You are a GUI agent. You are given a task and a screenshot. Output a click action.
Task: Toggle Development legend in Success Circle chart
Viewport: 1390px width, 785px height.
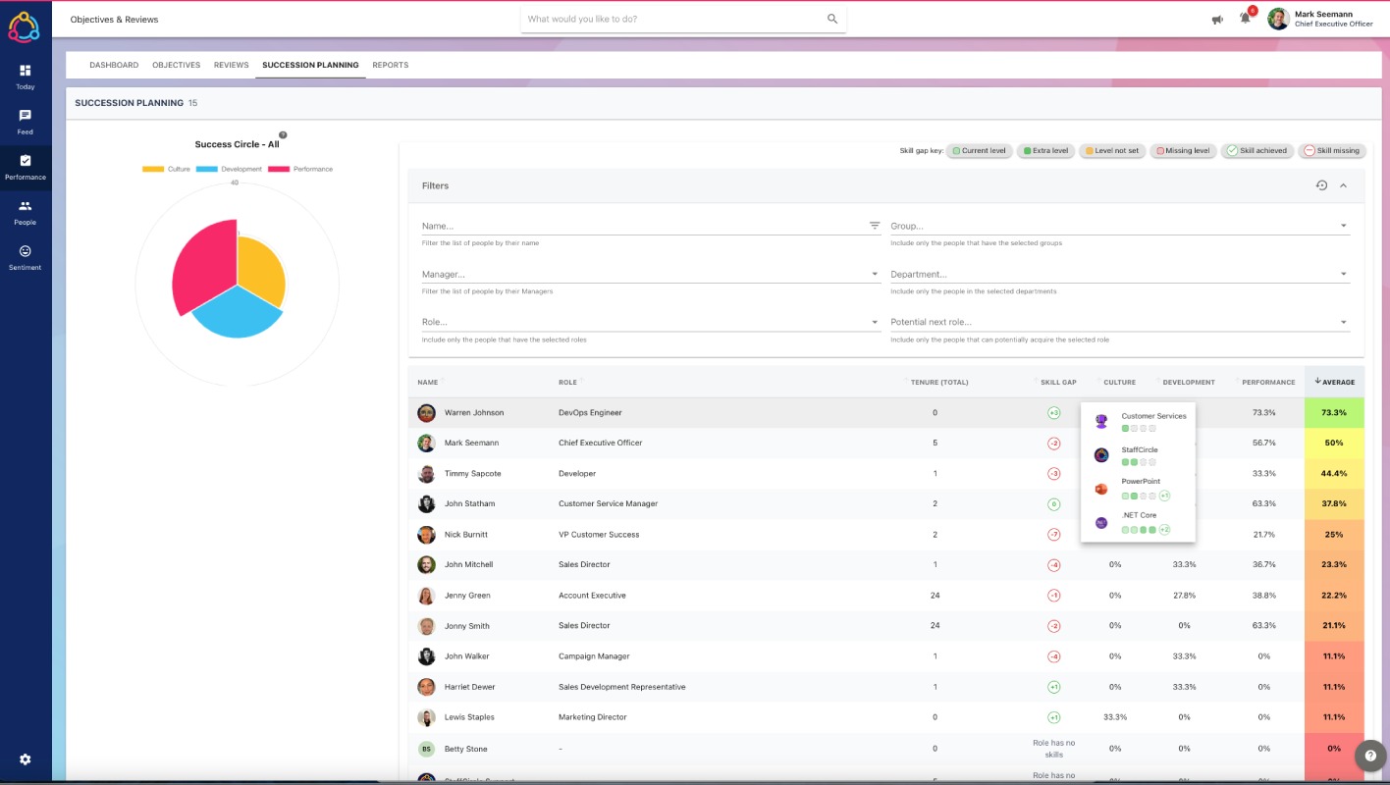(229, 169)
